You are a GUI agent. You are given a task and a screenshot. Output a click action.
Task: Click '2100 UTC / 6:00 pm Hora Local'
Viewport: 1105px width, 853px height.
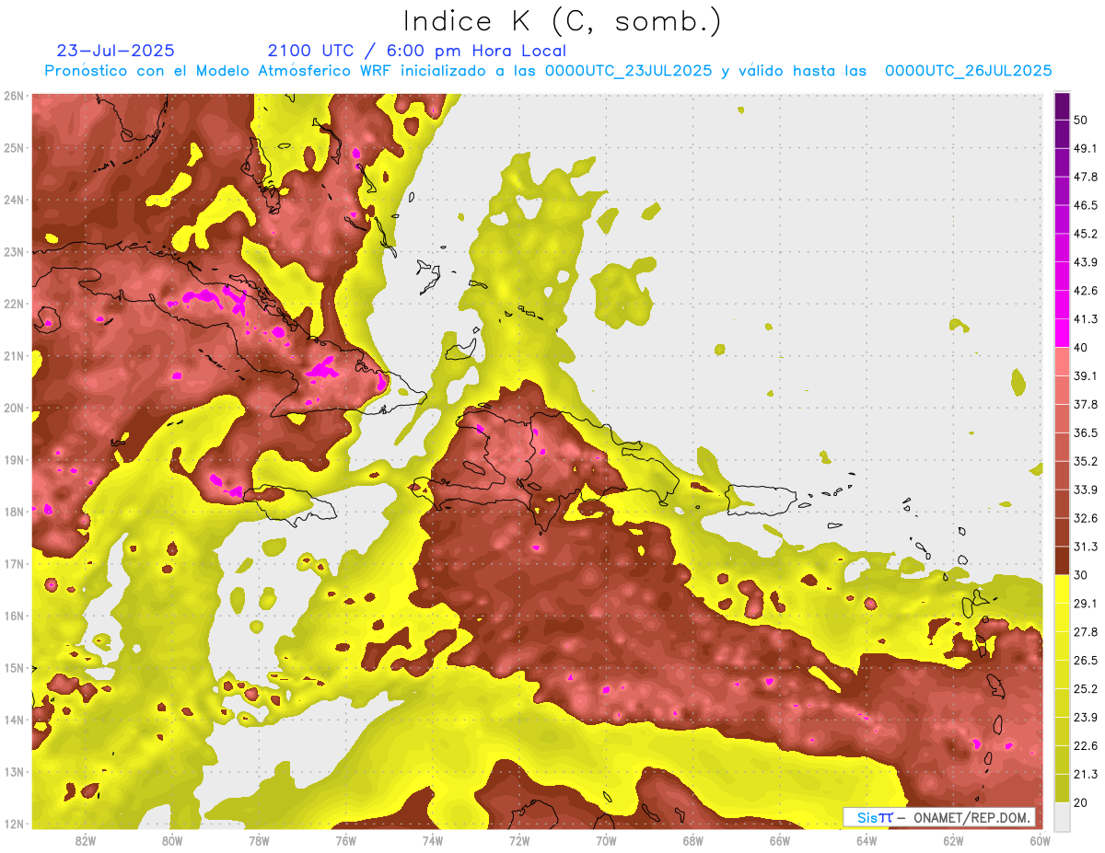coord(416,51)
